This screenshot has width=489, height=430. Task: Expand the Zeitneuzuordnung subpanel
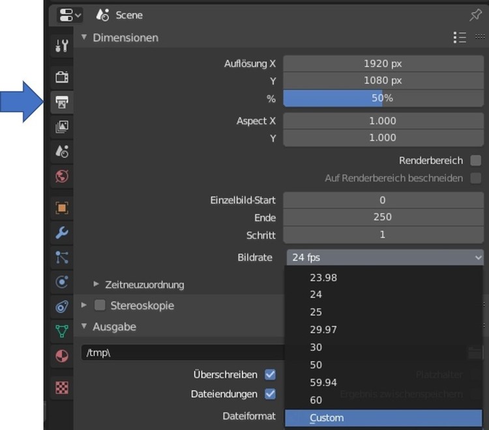[x=96, y=284]
